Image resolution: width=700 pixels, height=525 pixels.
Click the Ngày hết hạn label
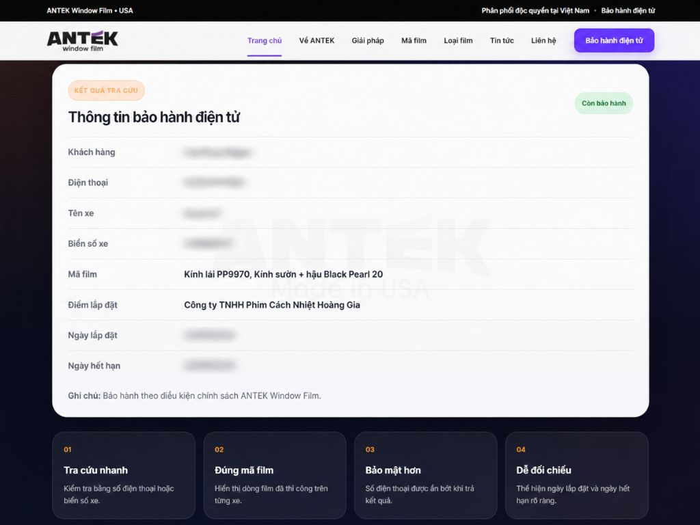[94, 366]
